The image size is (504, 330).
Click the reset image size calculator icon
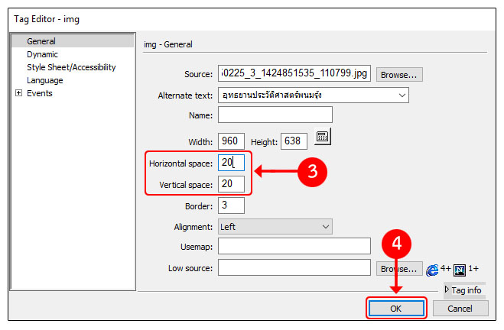(x=322, y=138)
